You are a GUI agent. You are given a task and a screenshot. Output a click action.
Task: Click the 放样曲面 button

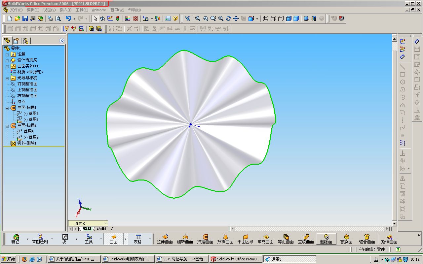point(225,239)
